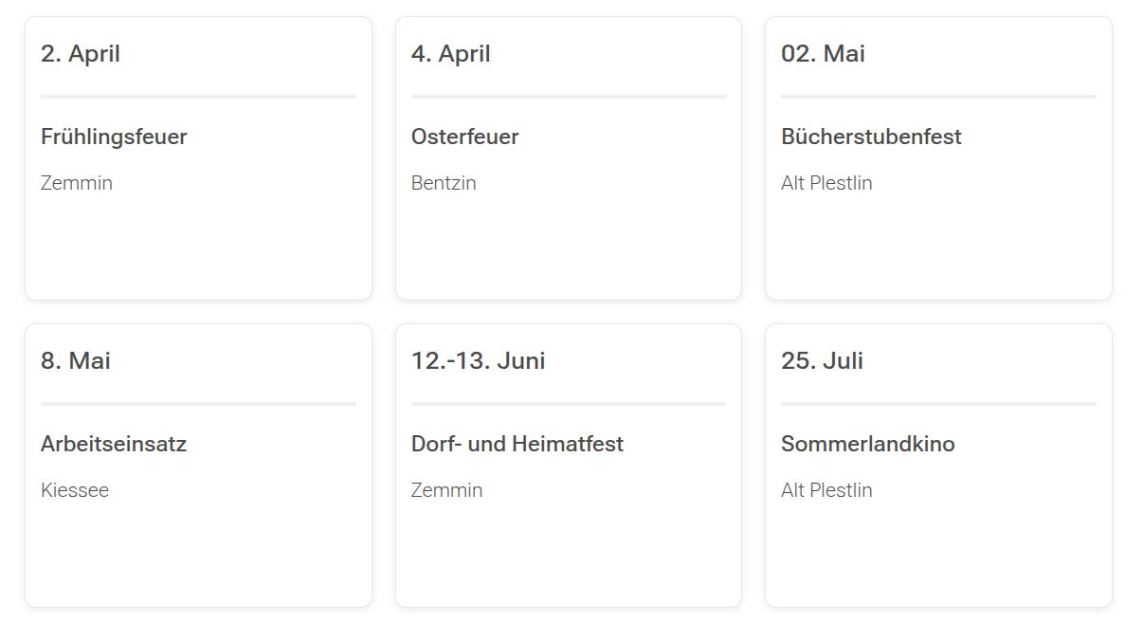Viewport: 1143px width, 622px height.
Task: Click the "25. Juli" date heading
Action: [822, 361]
